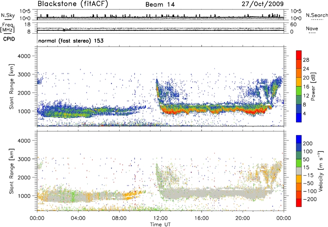Click the "20:00" time tick label
This screenshot has height=227, width=328.
[x=243, y=218]
